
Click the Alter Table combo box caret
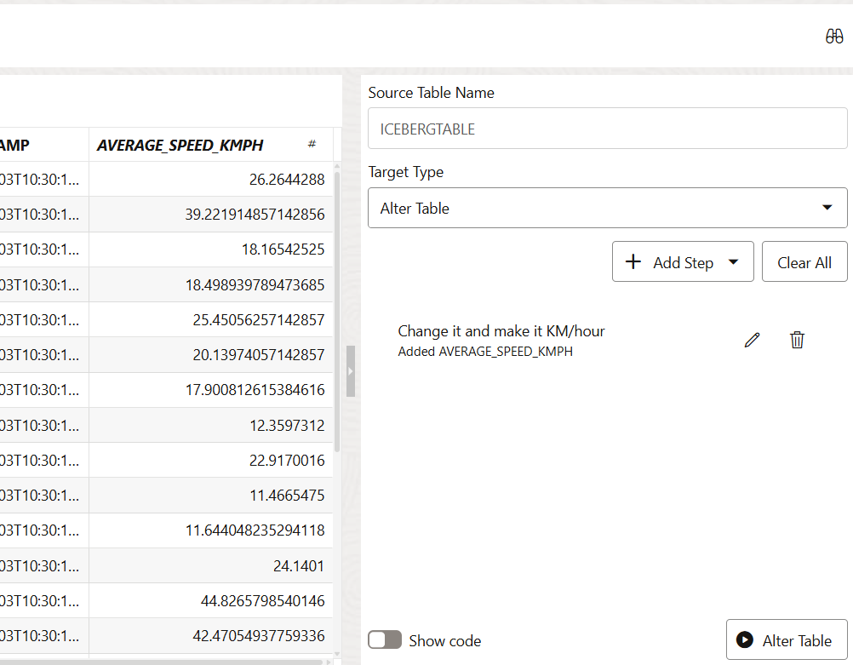pyautogui.click(x=827, y=208)
